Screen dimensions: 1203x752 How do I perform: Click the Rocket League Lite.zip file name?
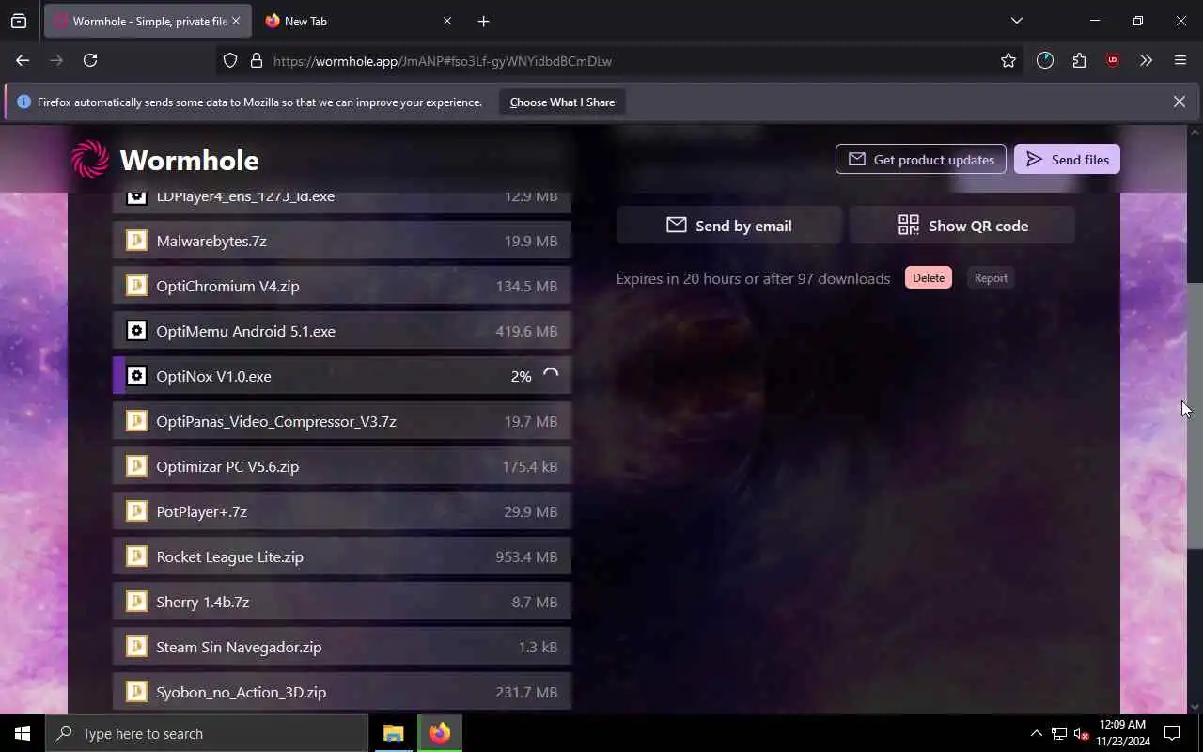point(229,556)
